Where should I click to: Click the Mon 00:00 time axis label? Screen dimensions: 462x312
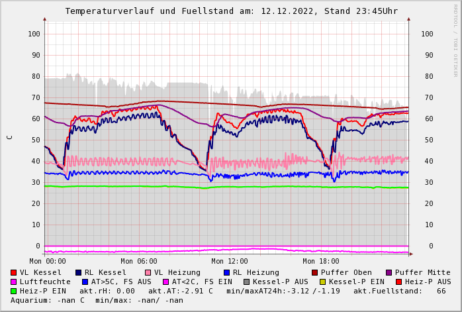point(48,261)
